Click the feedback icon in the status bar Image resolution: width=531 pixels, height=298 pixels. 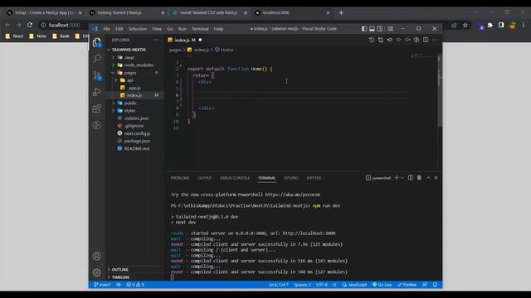tap(425, 285)
